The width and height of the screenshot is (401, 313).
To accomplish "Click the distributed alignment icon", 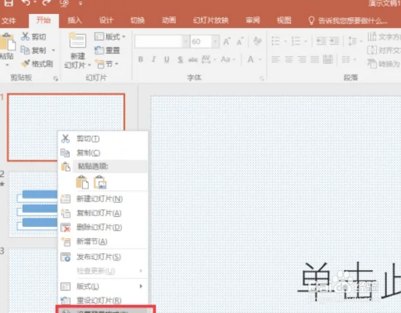I will click(x=328, y=60).
